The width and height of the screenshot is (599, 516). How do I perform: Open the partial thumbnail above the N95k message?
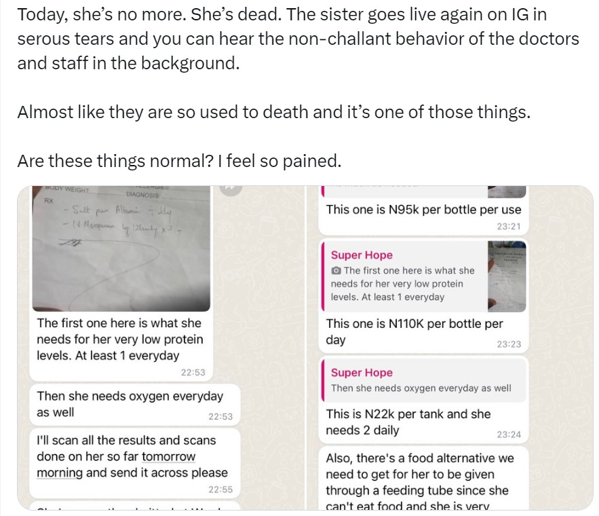[x=506, y=191]
